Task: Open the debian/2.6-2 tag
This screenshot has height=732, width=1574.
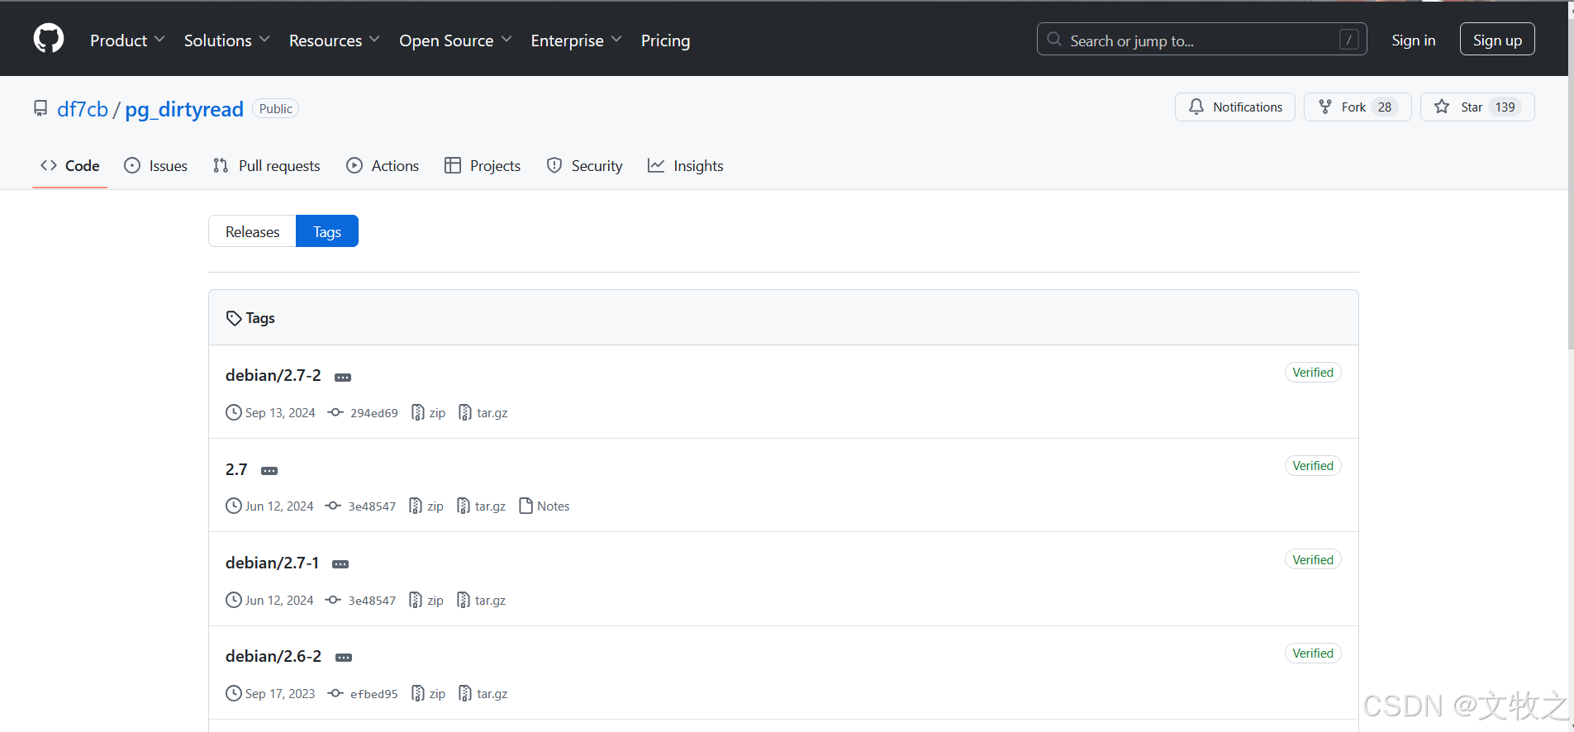Action: (273, 656)
